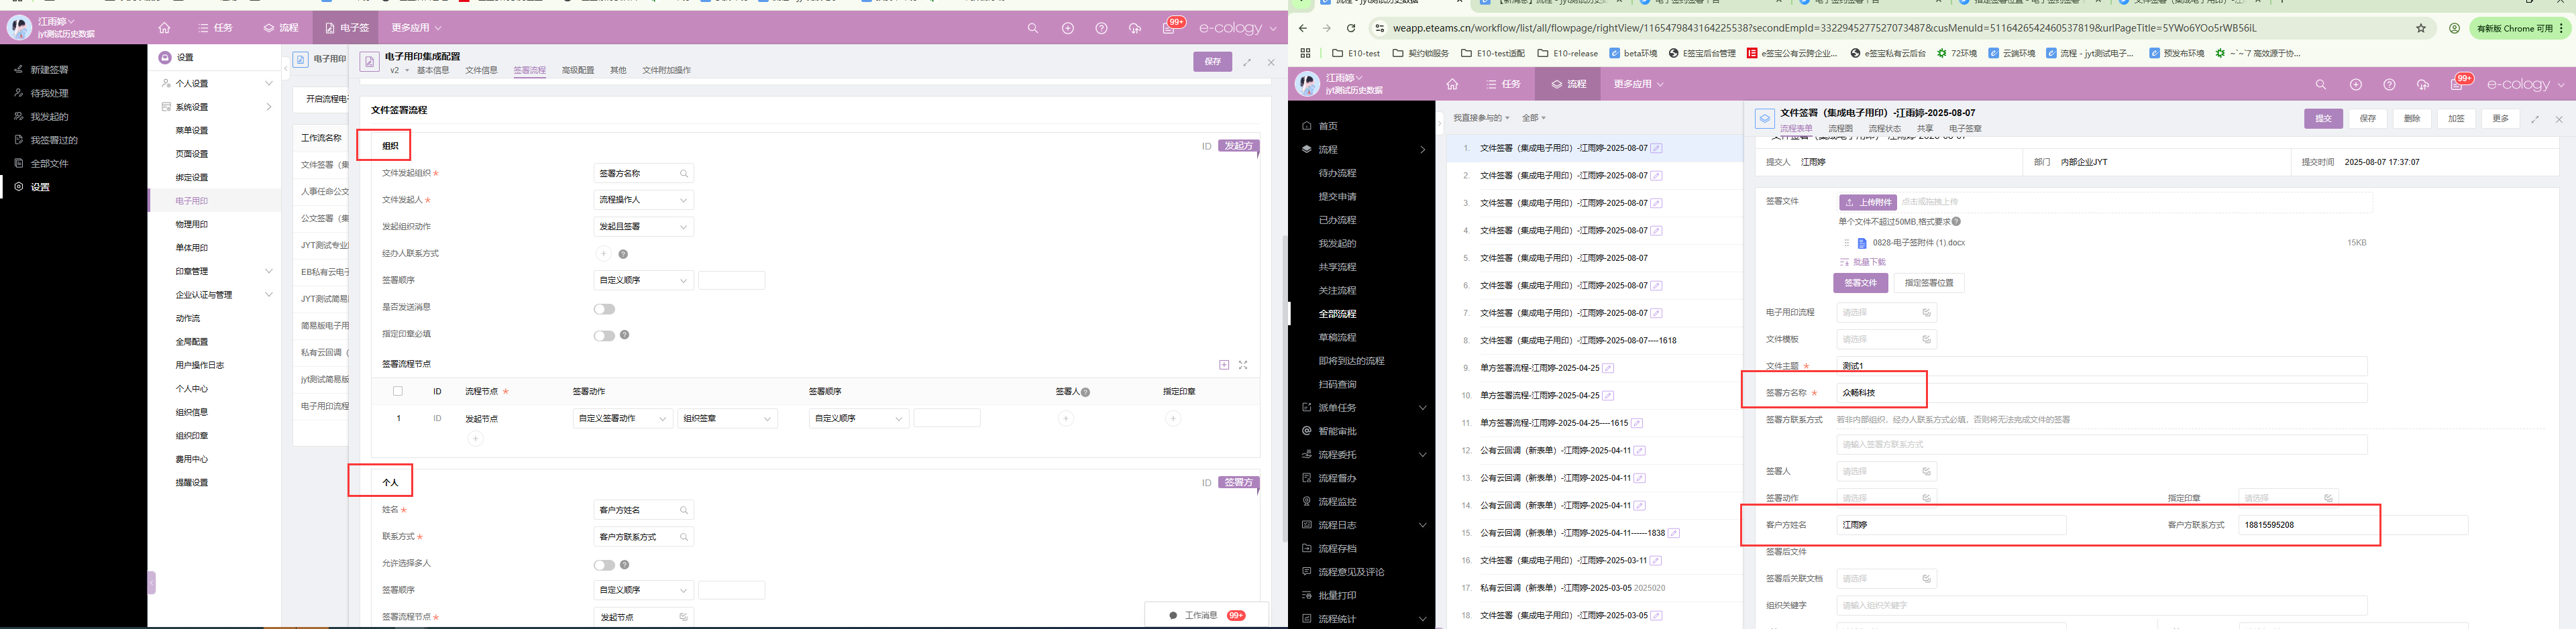Image resolution: width=2576 pixels, height=629 pixels.
Task: Click 加签 button in right window
Action: pyautogui.click(x=2456, y=118)
